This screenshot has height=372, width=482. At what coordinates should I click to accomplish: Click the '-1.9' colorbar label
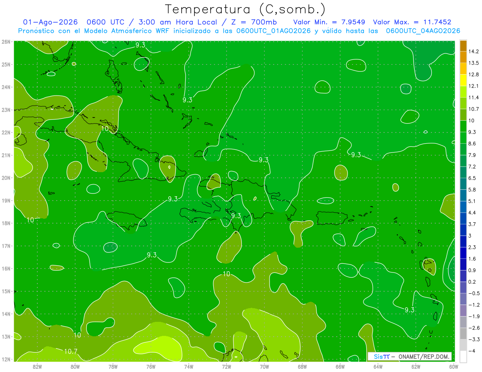474,316
